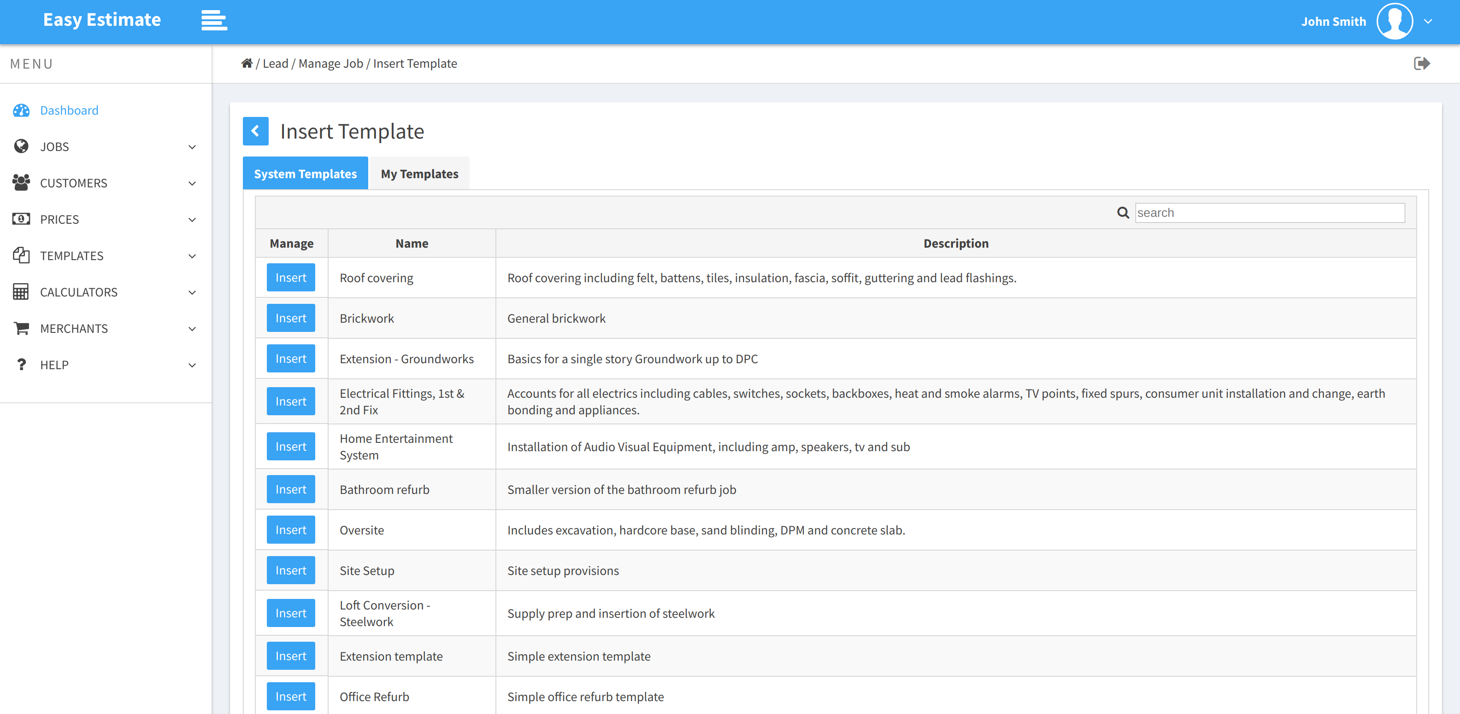Click the John Smith user avatar
Viewport: 1460px width, 714px height.
1394,22
